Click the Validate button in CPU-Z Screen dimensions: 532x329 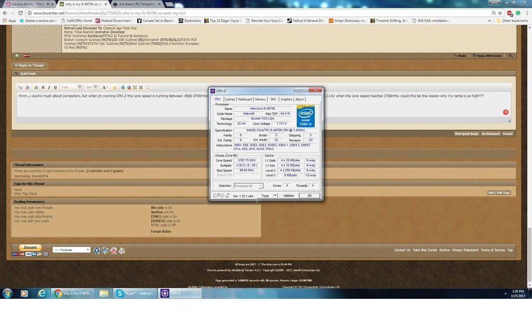tap(288, 196)
